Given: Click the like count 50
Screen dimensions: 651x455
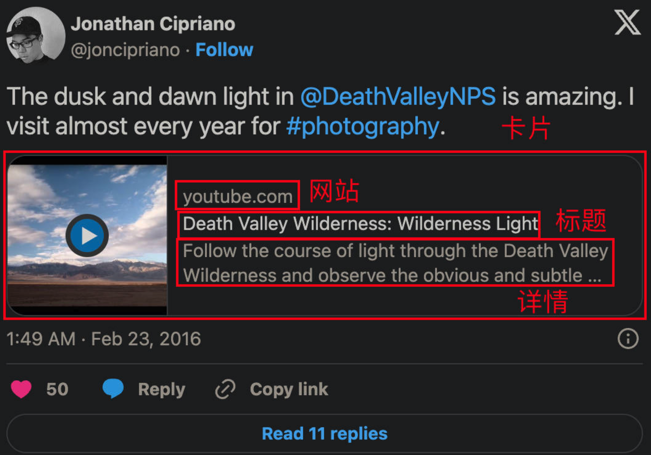Looking at the screenshot, I should pyautogui.click(x=57, y=389).
